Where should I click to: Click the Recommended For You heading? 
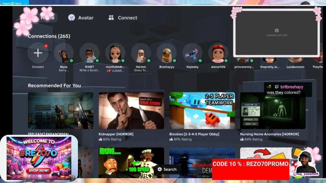point(54,85)
